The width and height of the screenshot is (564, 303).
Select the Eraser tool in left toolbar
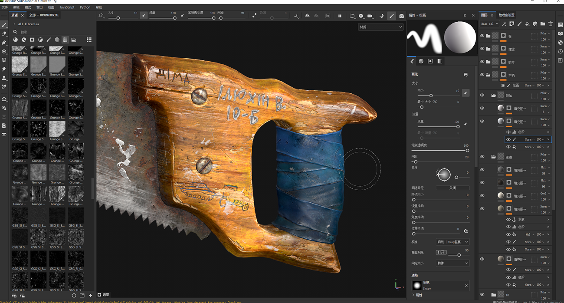pyautogui.click(x=4, y=33)
